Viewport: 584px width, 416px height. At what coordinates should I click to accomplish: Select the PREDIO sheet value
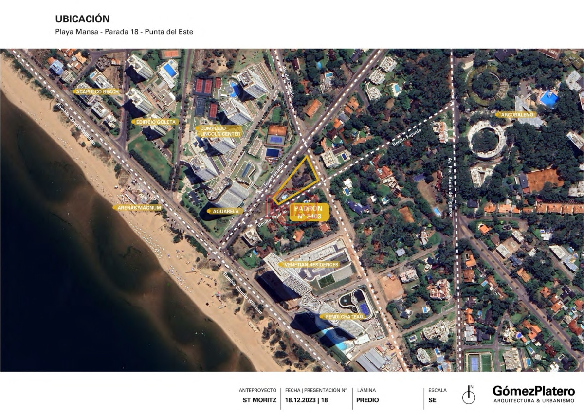tap(367, 400)
